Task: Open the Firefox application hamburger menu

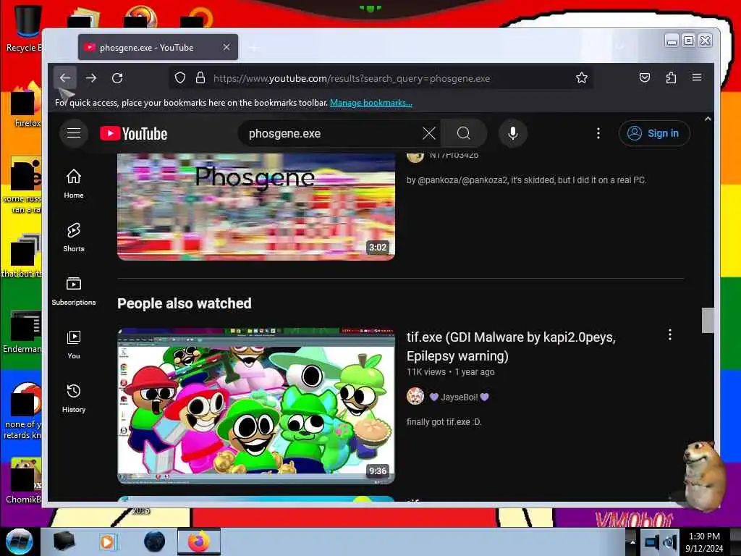Action: pyautogui.click(x=697, y=77)
